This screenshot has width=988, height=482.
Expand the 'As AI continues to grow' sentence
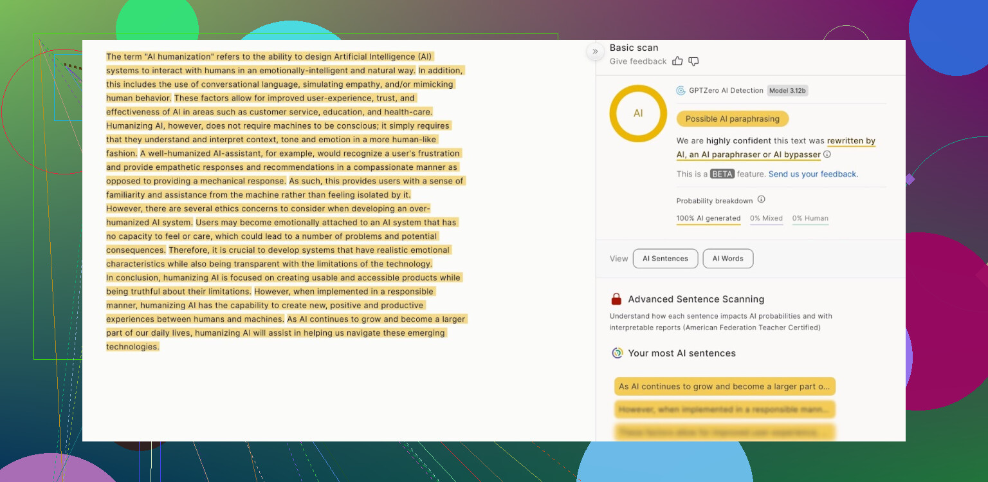(724, 387)
